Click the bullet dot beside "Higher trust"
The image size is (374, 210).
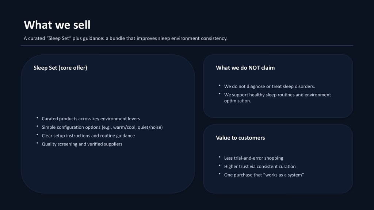point(220,166)
